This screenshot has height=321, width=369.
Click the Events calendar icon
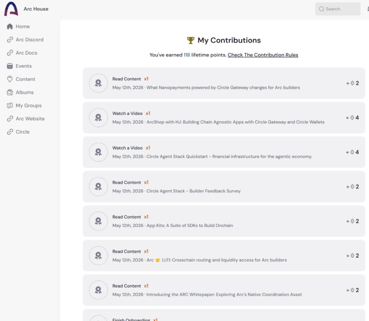[10, 66]
